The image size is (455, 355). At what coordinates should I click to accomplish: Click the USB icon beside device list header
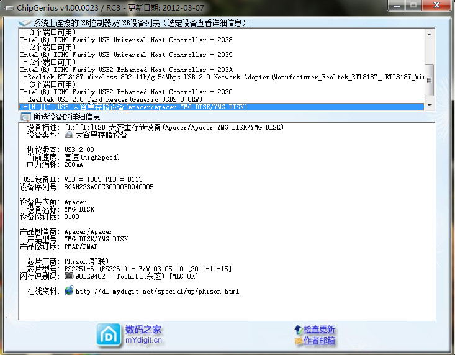click(x=26, y=22)
